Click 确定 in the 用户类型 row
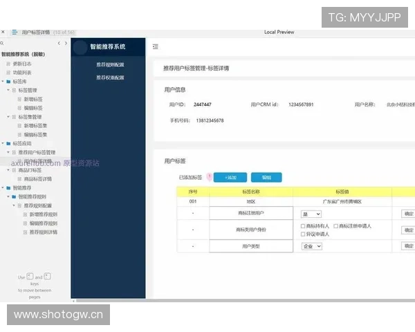Viewport: 415px width, 332px height. pyautogui.click(x=408, y=246)
